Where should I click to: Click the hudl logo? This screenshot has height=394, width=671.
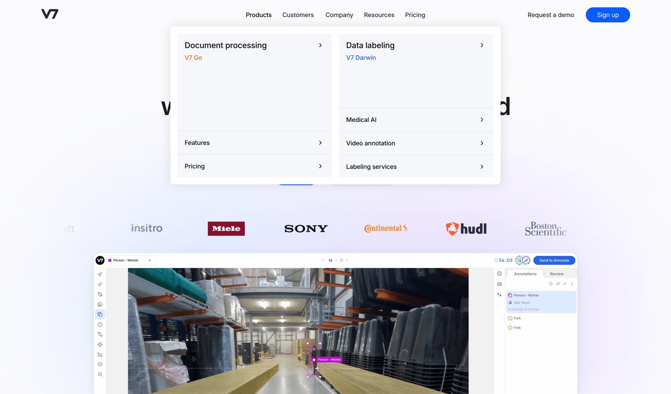466,228
